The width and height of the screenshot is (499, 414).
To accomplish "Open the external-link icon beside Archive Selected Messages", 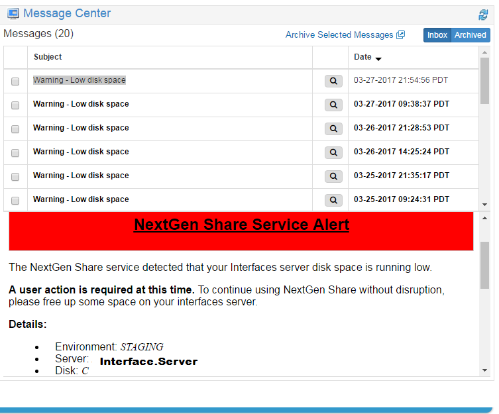I will tap(400, 34).
